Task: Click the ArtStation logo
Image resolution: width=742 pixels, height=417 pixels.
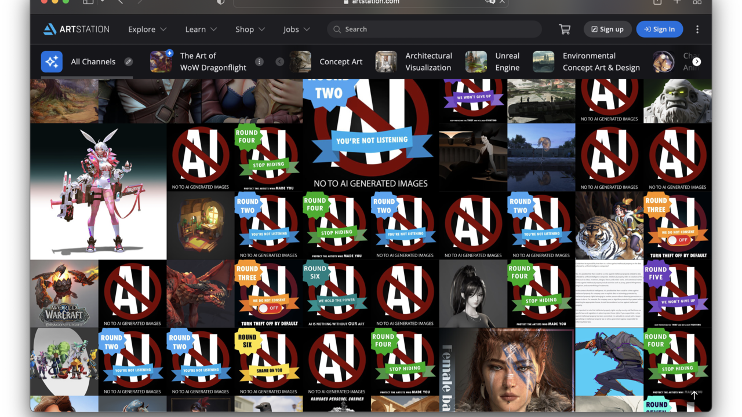Action: (x=76, y=30)
